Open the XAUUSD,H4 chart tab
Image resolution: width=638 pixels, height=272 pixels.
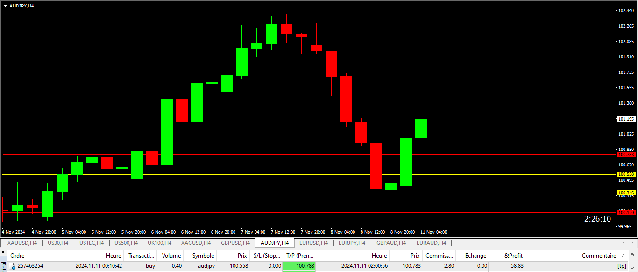pos(22,243)
